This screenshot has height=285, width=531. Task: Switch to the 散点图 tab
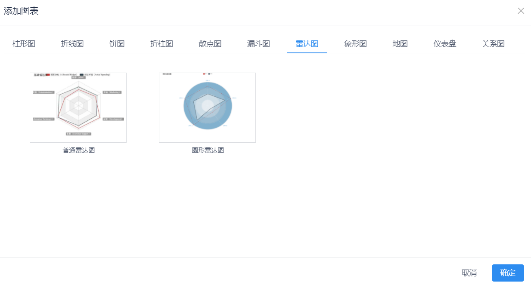(210, 43)
